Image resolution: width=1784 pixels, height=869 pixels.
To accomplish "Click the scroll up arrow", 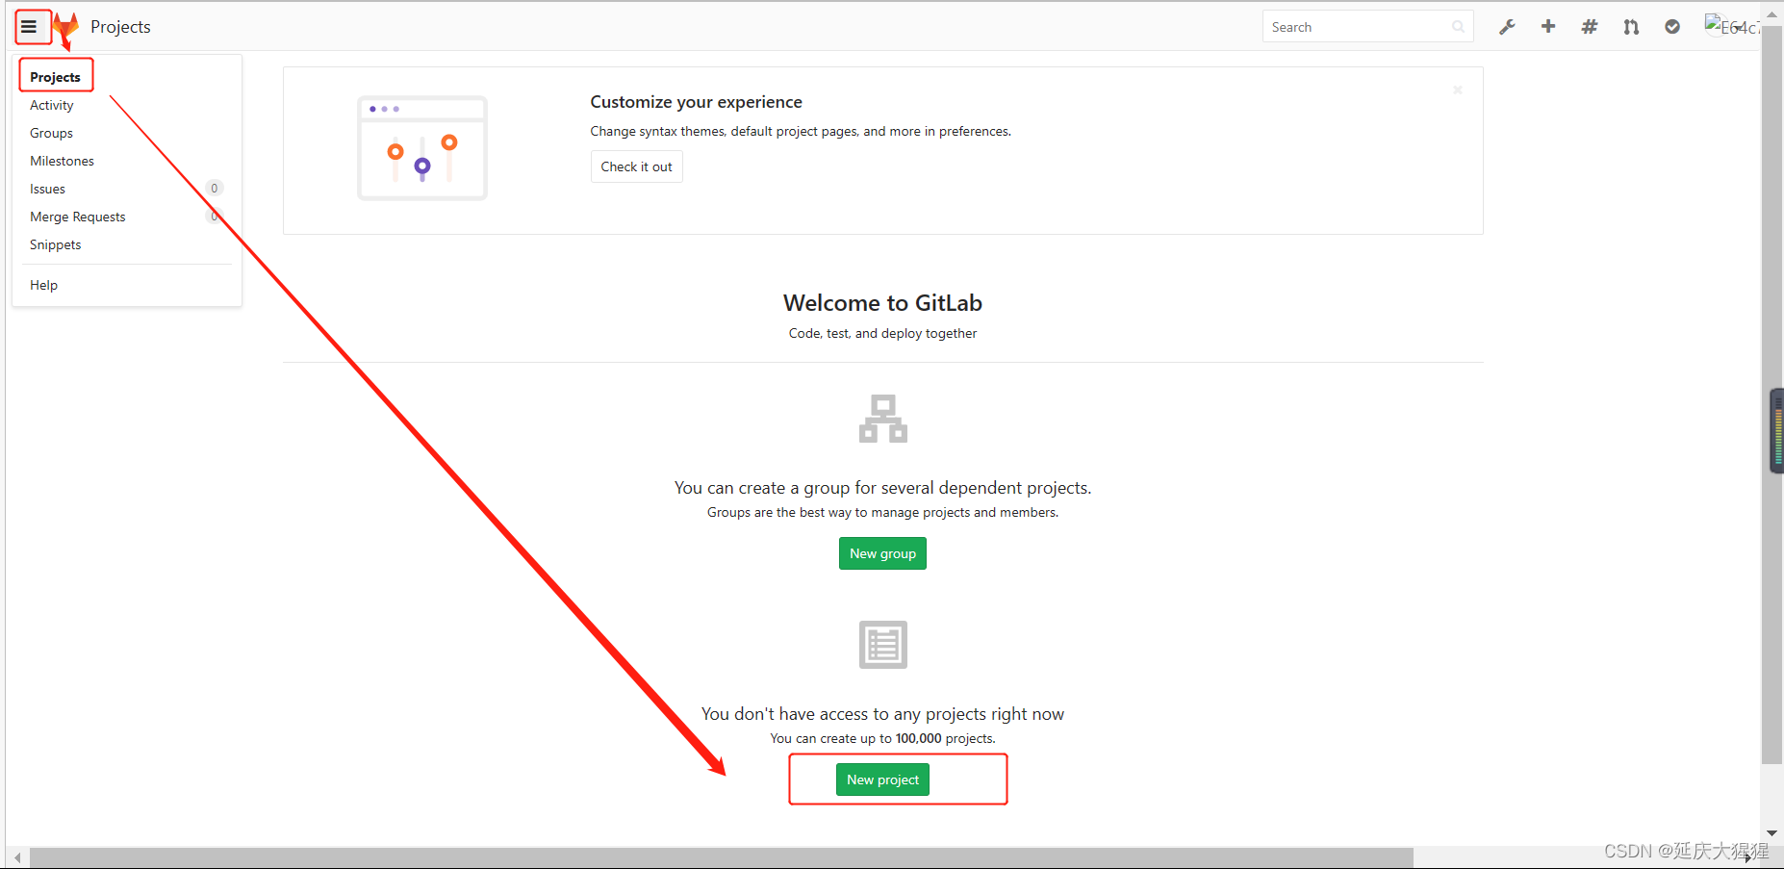I will tap(1771, 14).
